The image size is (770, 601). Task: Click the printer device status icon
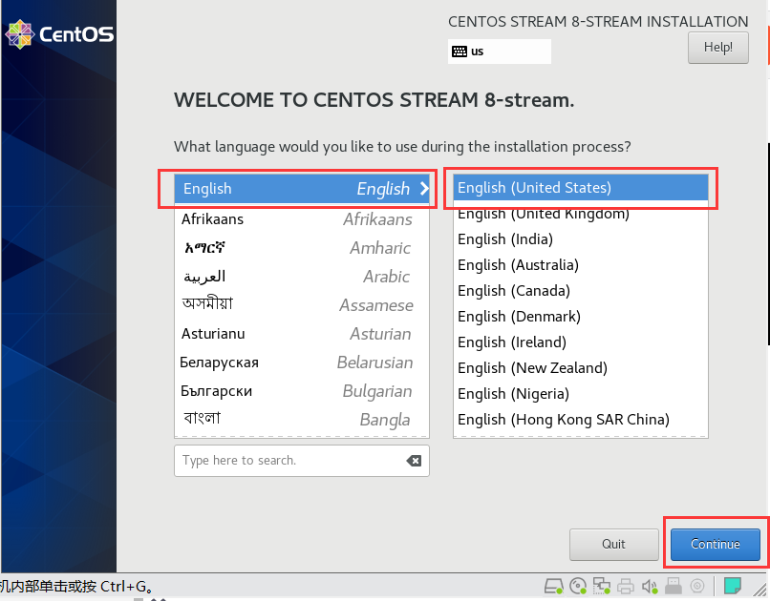coord(626,586)
